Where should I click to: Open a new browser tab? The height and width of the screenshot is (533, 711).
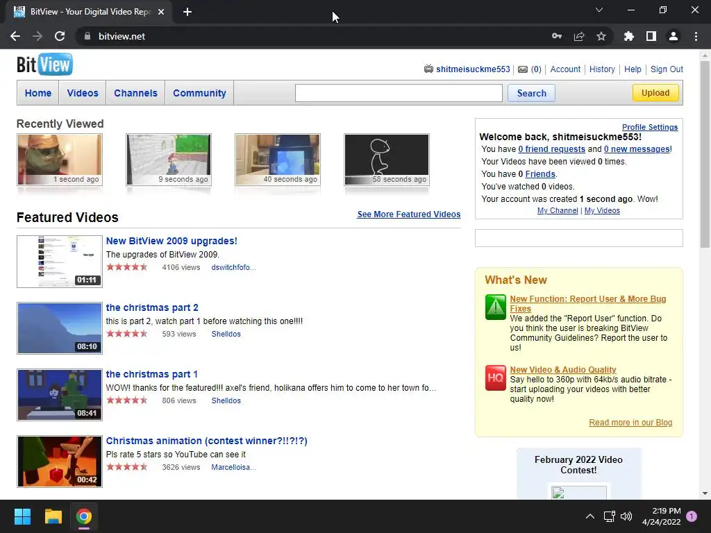[187, 12]
